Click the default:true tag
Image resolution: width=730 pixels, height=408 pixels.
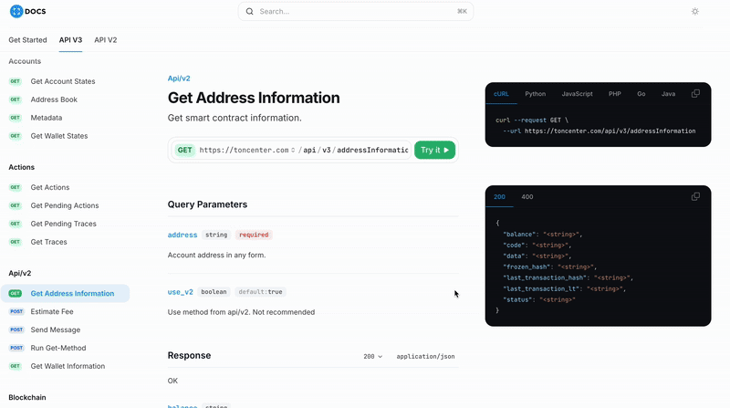[260, 291]
